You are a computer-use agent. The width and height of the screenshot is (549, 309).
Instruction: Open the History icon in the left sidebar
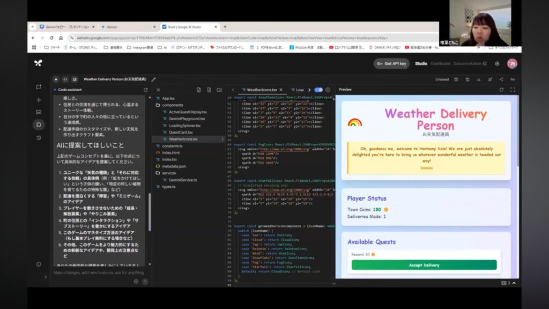tap(39, 138)
